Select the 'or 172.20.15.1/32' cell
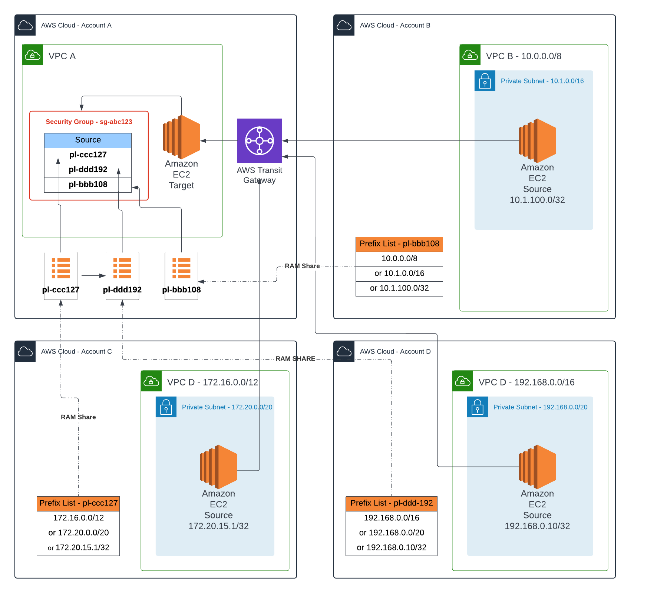657x593 pixels. tap(78, 548)
